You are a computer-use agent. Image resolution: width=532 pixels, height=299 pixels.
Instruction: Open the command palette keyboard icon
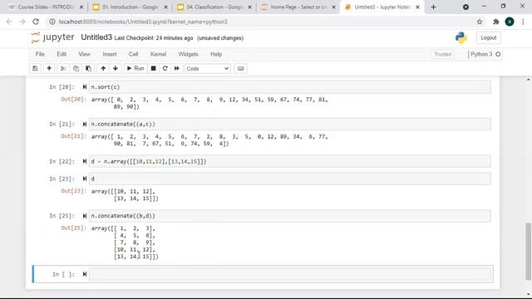[x=240, y=68]
